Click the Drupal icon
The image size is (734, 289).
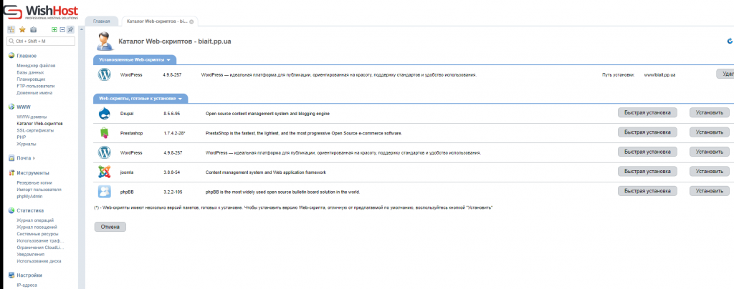[105, 114]
